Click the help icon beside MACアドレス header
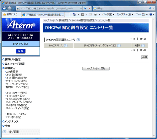The image size is (157, 139). click(66, 45)
